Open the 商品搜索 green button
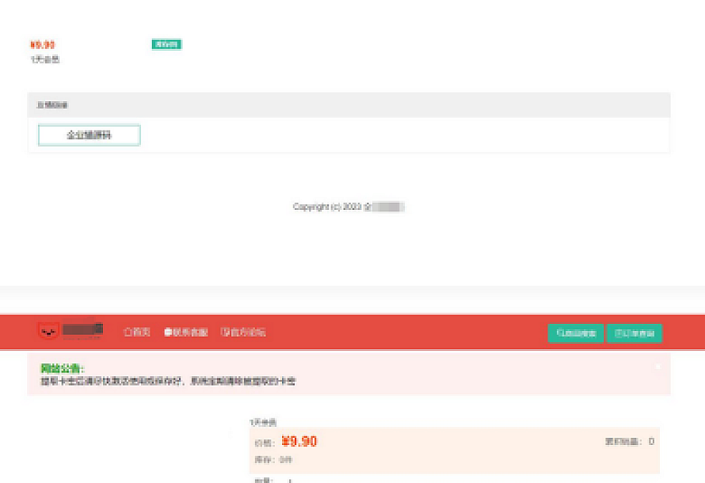This screenshot has height=483, width=705. click(x=576, y=333)
